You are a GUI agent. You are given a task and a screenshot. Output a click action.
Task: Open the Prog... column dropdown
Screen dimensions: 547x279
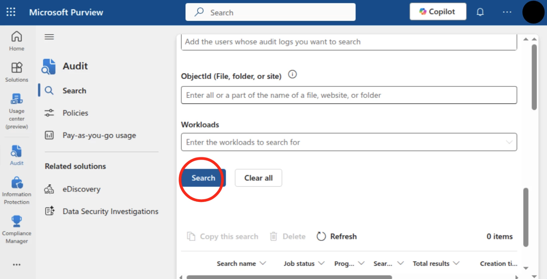point(361,263)
